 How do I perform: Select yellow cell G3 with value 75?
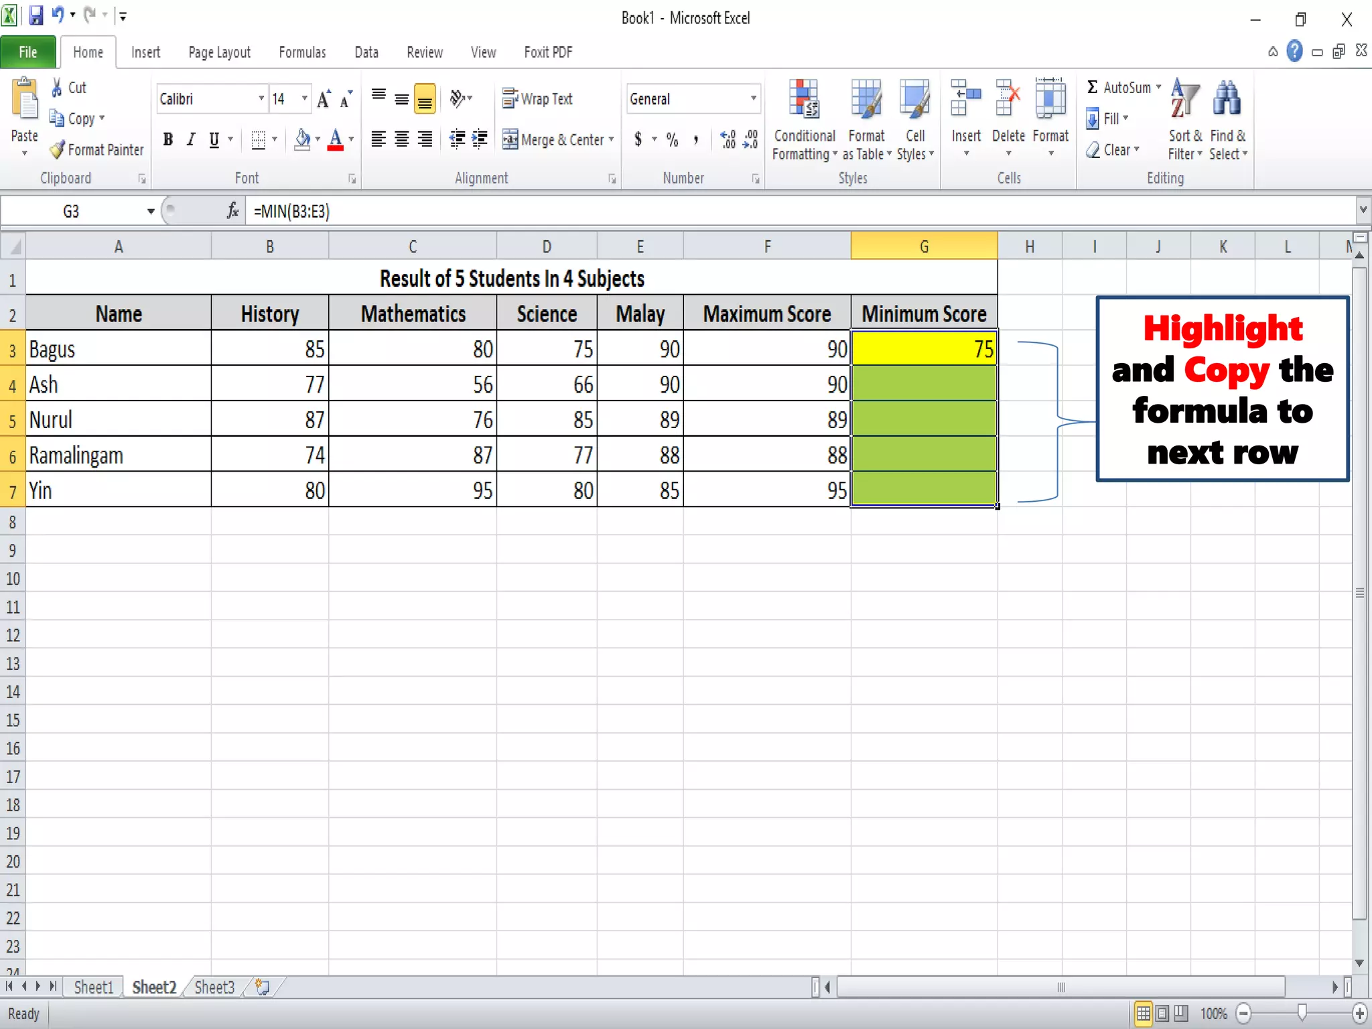924,348
